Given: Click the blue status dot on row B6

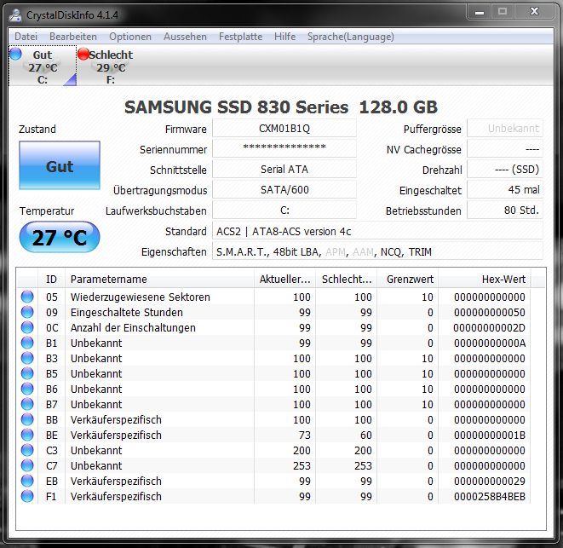Looking at the screenshot, I should click(27, 389).
